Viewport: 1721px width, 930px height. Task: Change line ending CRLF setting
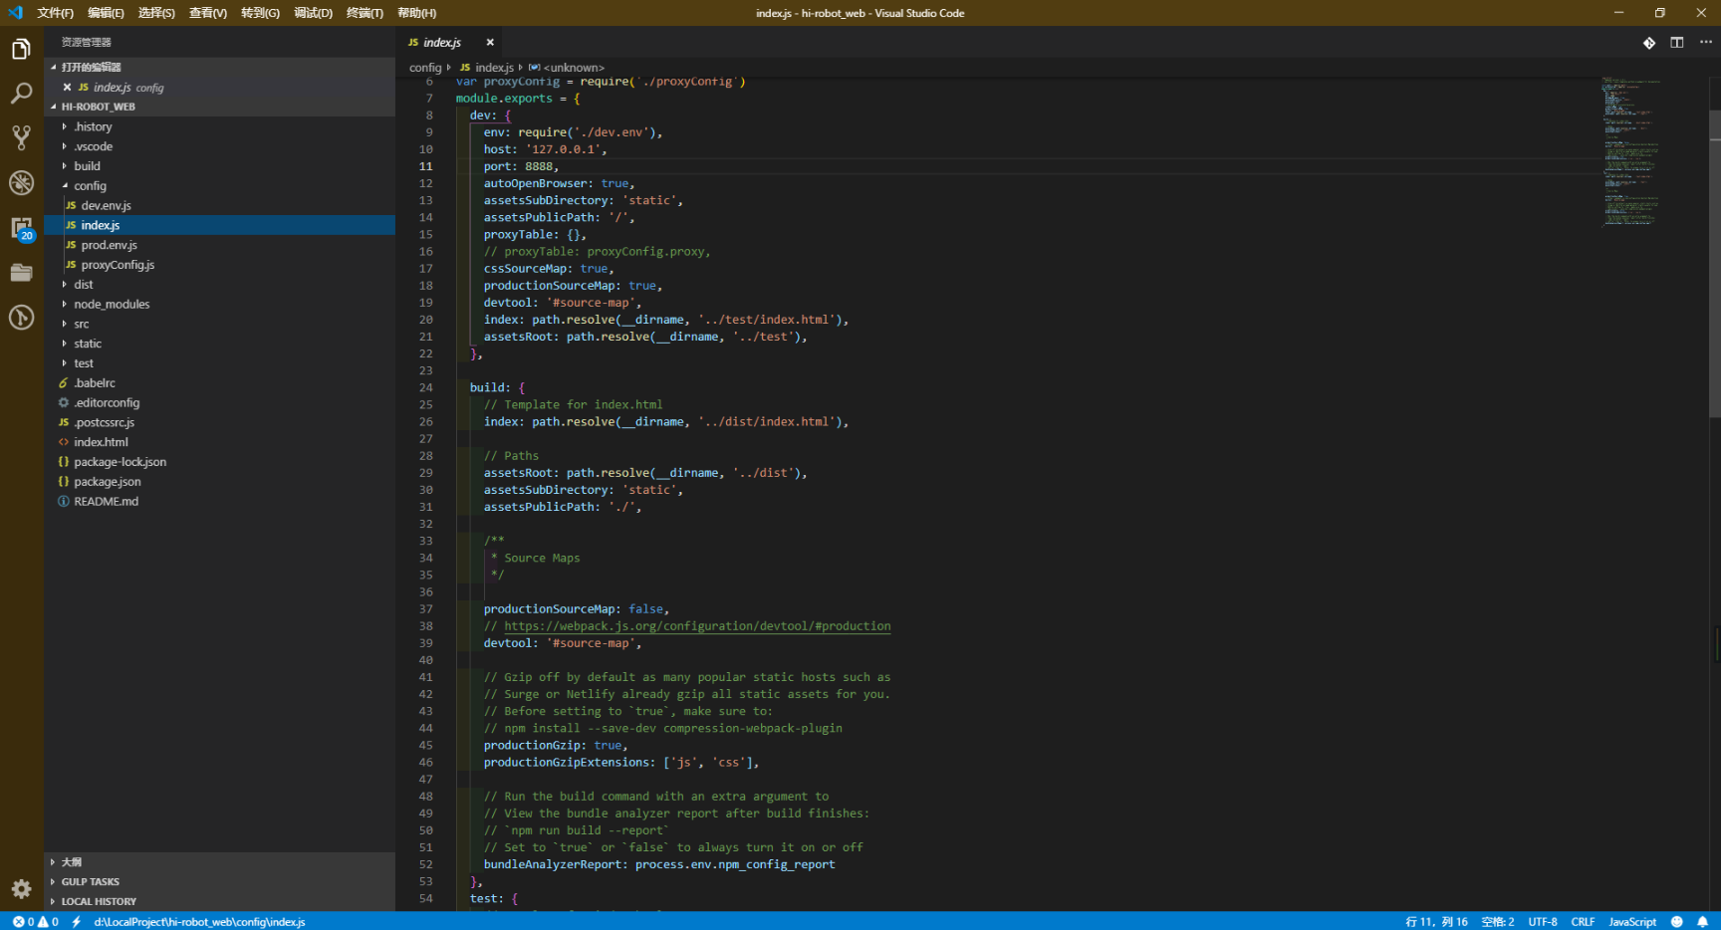[x=1583, y=922]
